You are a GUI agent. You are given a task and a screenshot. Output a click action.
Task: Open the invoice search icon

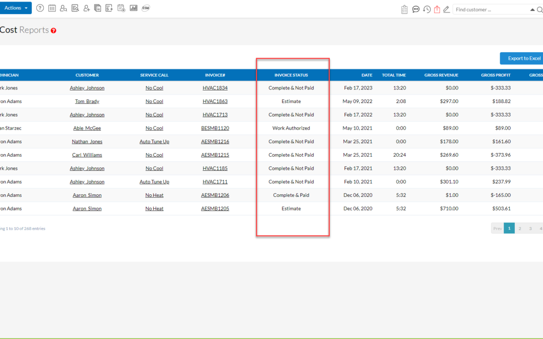point(75,8)
